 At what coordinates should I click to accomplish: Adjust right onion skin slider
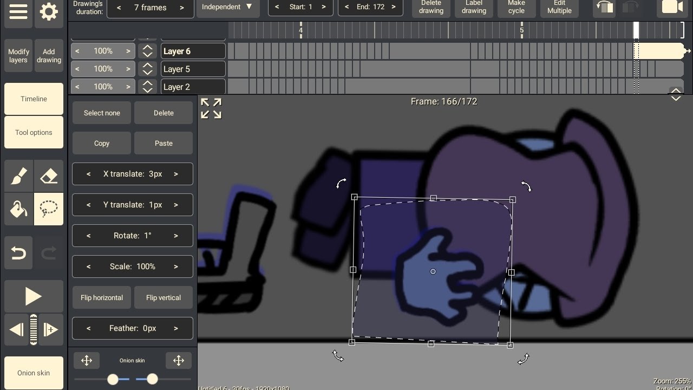point(153,379)
